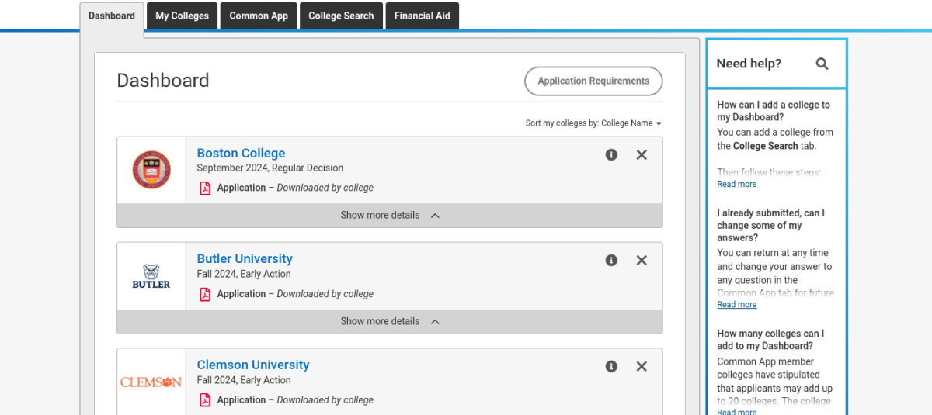Click 'Fall 2024, Early Action' under Butler University
932x415 pixels.
pos(244,274)
